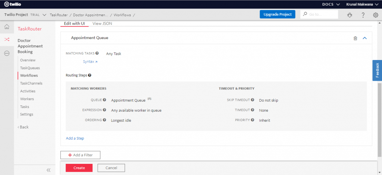Open the home dashboard icon in sidebar
The width and height of the screenshot is (382, 175).
click(x=7, y=26)
